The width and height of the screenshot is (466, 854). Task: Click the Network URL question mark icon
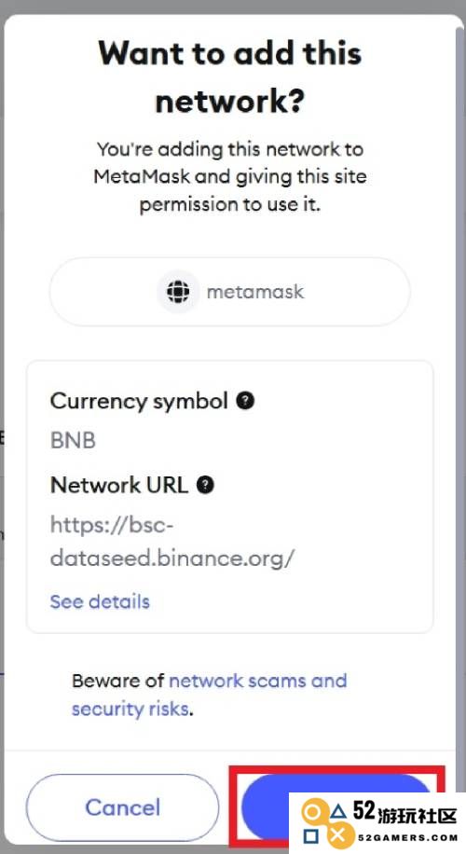(205, 485)
